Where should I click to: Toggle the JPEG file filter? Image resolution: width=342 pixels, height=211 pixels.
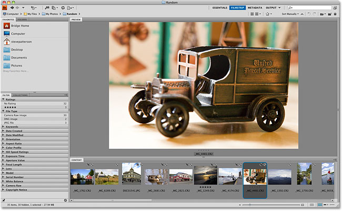tap(35, 123)
